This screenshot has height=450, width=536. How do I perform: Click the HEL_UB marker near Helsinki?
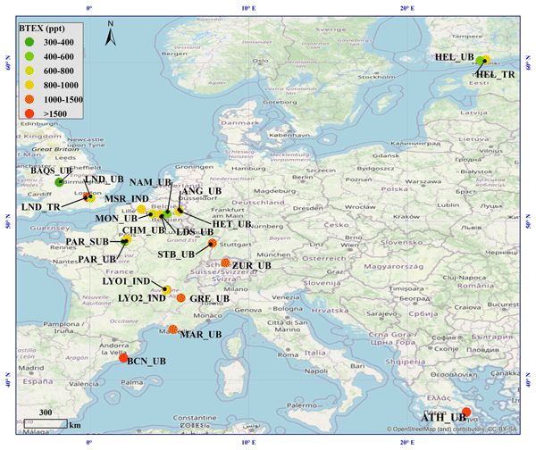click(x=482, y=62)
